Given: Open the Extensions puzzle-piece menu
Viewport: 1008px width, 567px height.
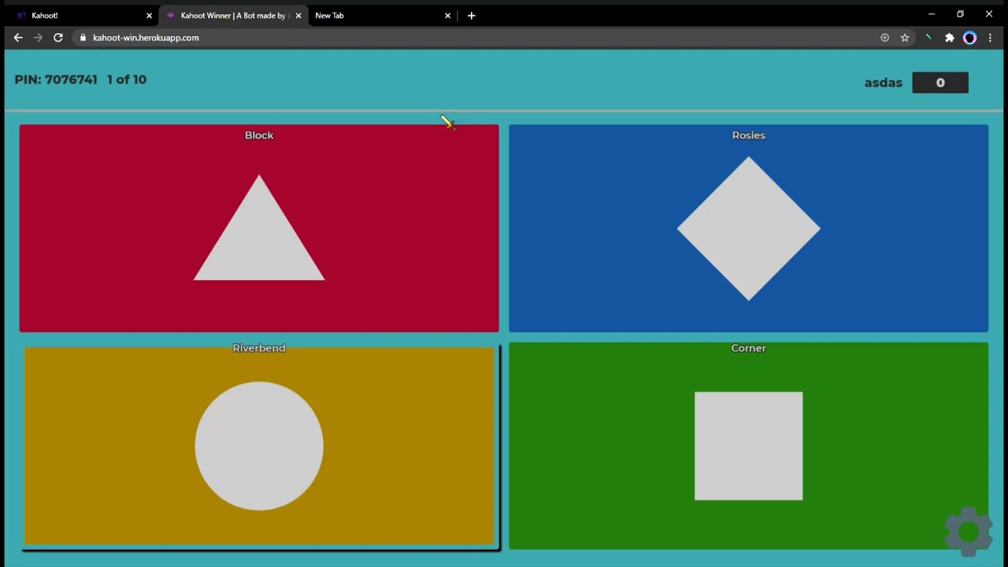Looking at the screenshot, I should 950,37.
